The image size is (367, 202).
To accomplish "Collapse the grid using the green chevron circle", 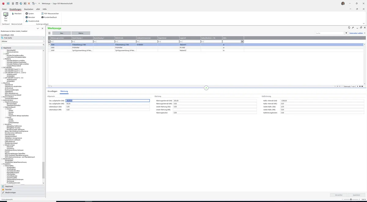I will coord(206,88).
